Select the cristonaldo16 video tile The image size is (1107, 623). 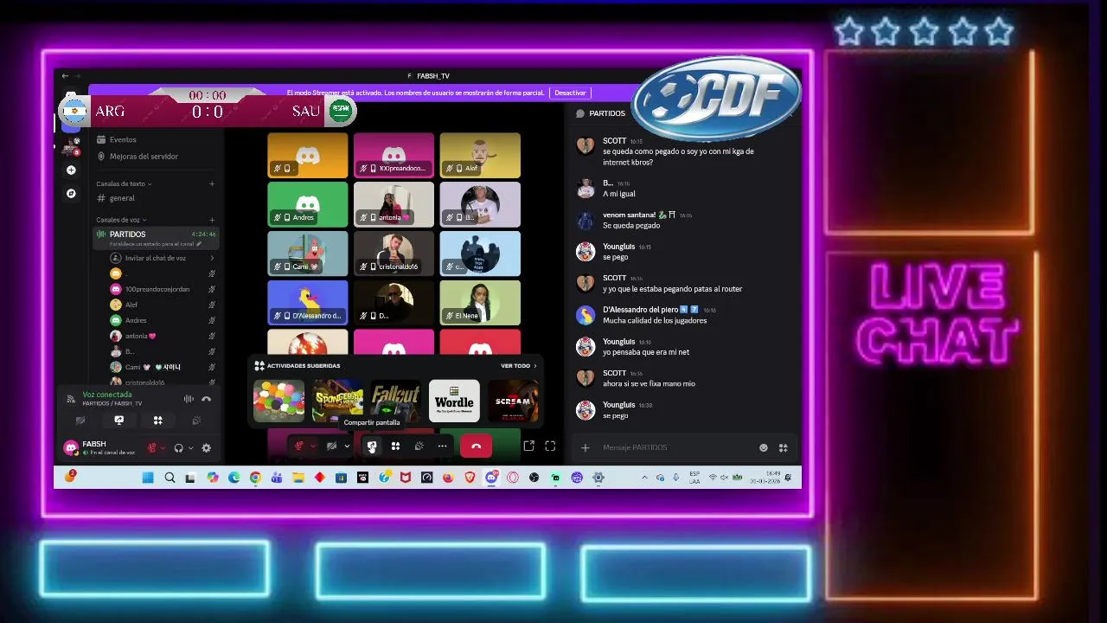click(x=394, y=254)
